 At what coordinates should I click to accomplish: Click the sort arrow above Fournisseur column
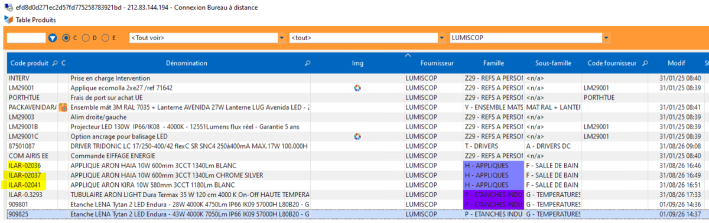pyautogui.click(x=407, y=55)
